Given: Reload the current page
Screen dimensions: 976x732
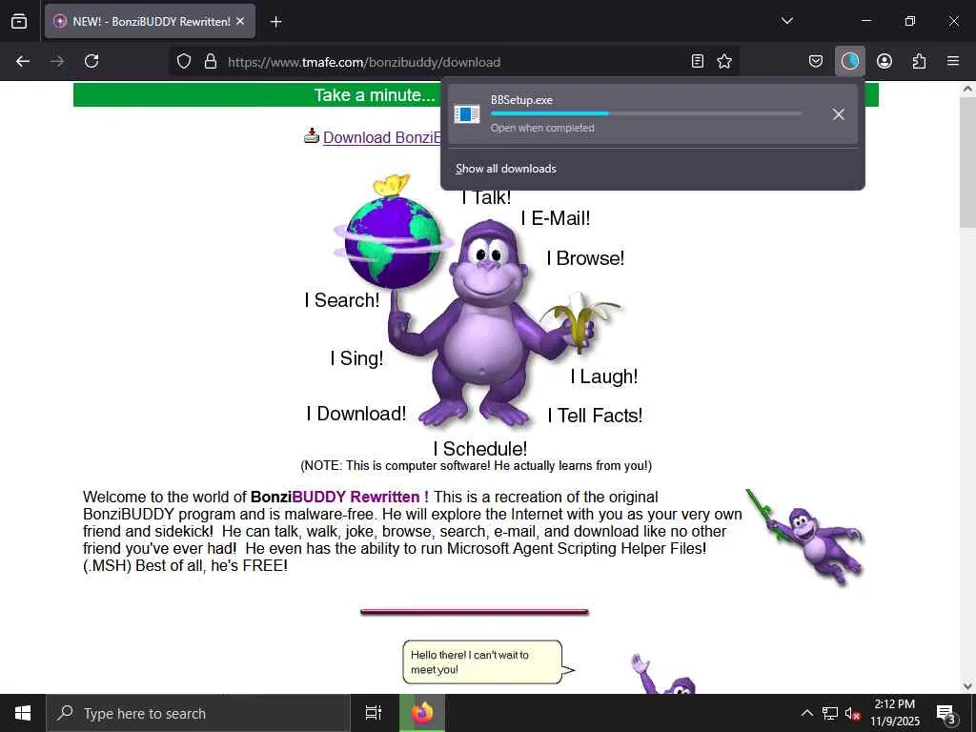Looking at the screenshot, I should tap(91, 61).
